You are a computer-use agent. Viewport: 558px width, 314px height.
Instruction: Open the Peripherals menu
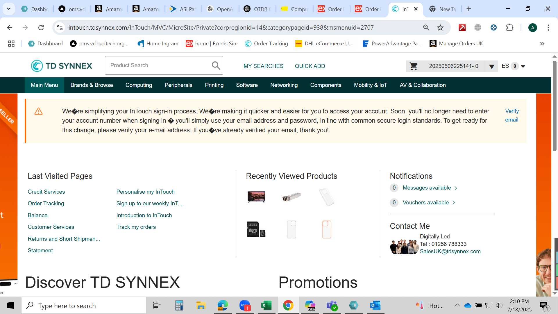[178, 85]
